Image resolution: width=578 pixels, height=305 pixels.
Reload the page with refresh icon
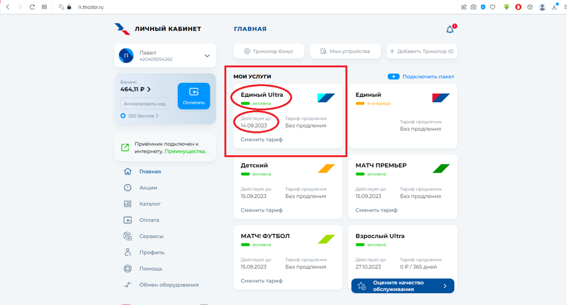click(x=32, y=7)
